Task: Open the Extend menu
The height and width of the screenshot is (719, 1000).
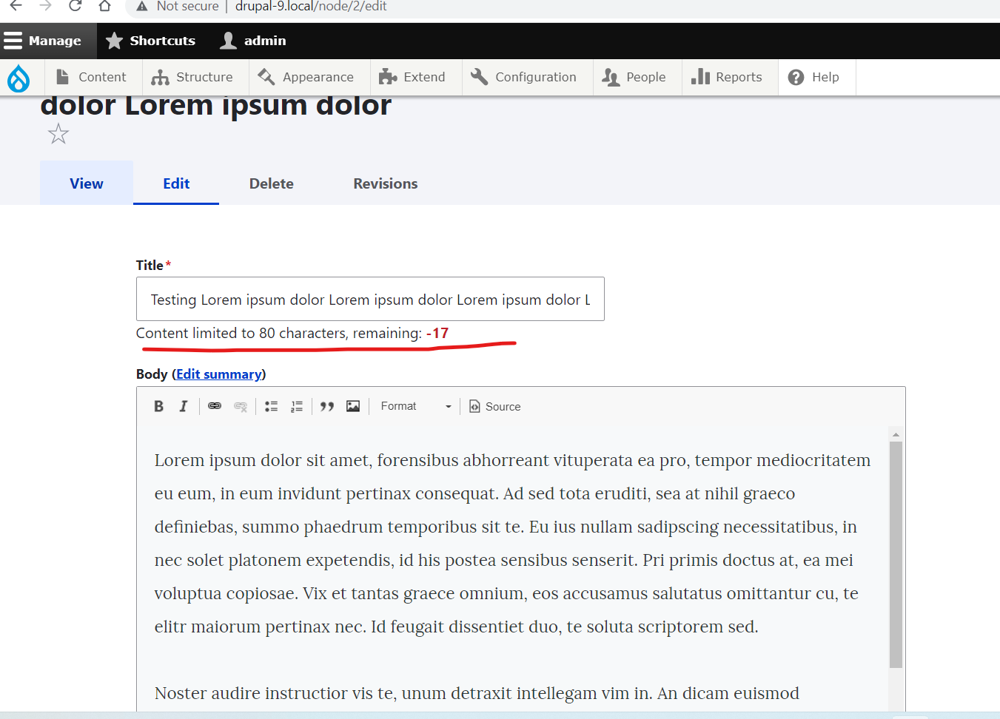Action: 413,77
